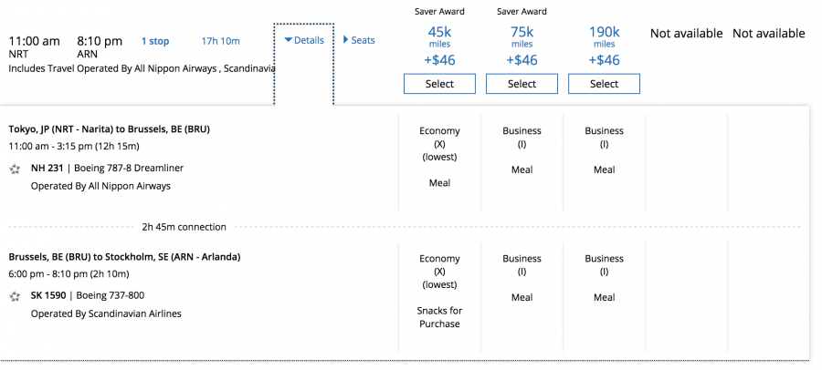This screenshot has width=822, height=370.
Task: Click the first Not available column
Action: pos(686,34)
